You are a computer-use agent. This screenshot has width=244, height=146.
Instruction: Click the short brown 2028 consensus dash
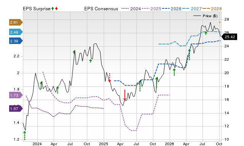coord(220,22)
